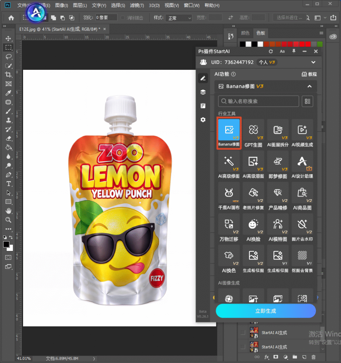The image size is (341, 363).
Task: Open the AI换色 tool
Action: tap(229, 259)
